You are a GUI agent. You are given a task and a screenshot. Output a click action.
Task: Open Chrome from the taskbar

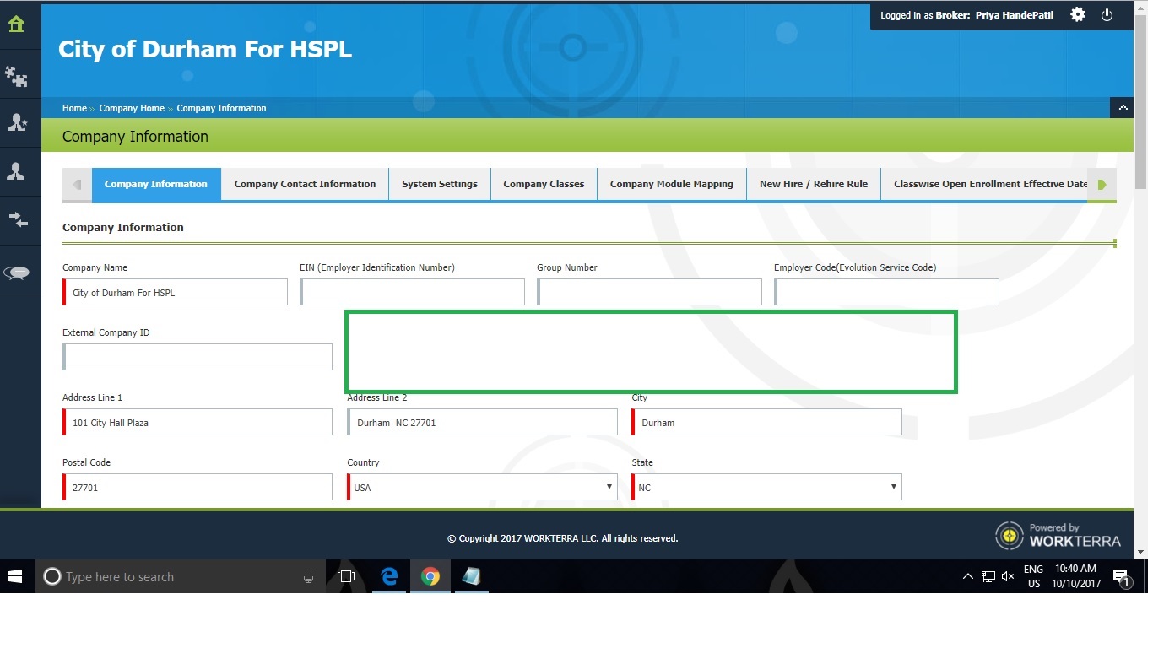click(x=430, y=577)
